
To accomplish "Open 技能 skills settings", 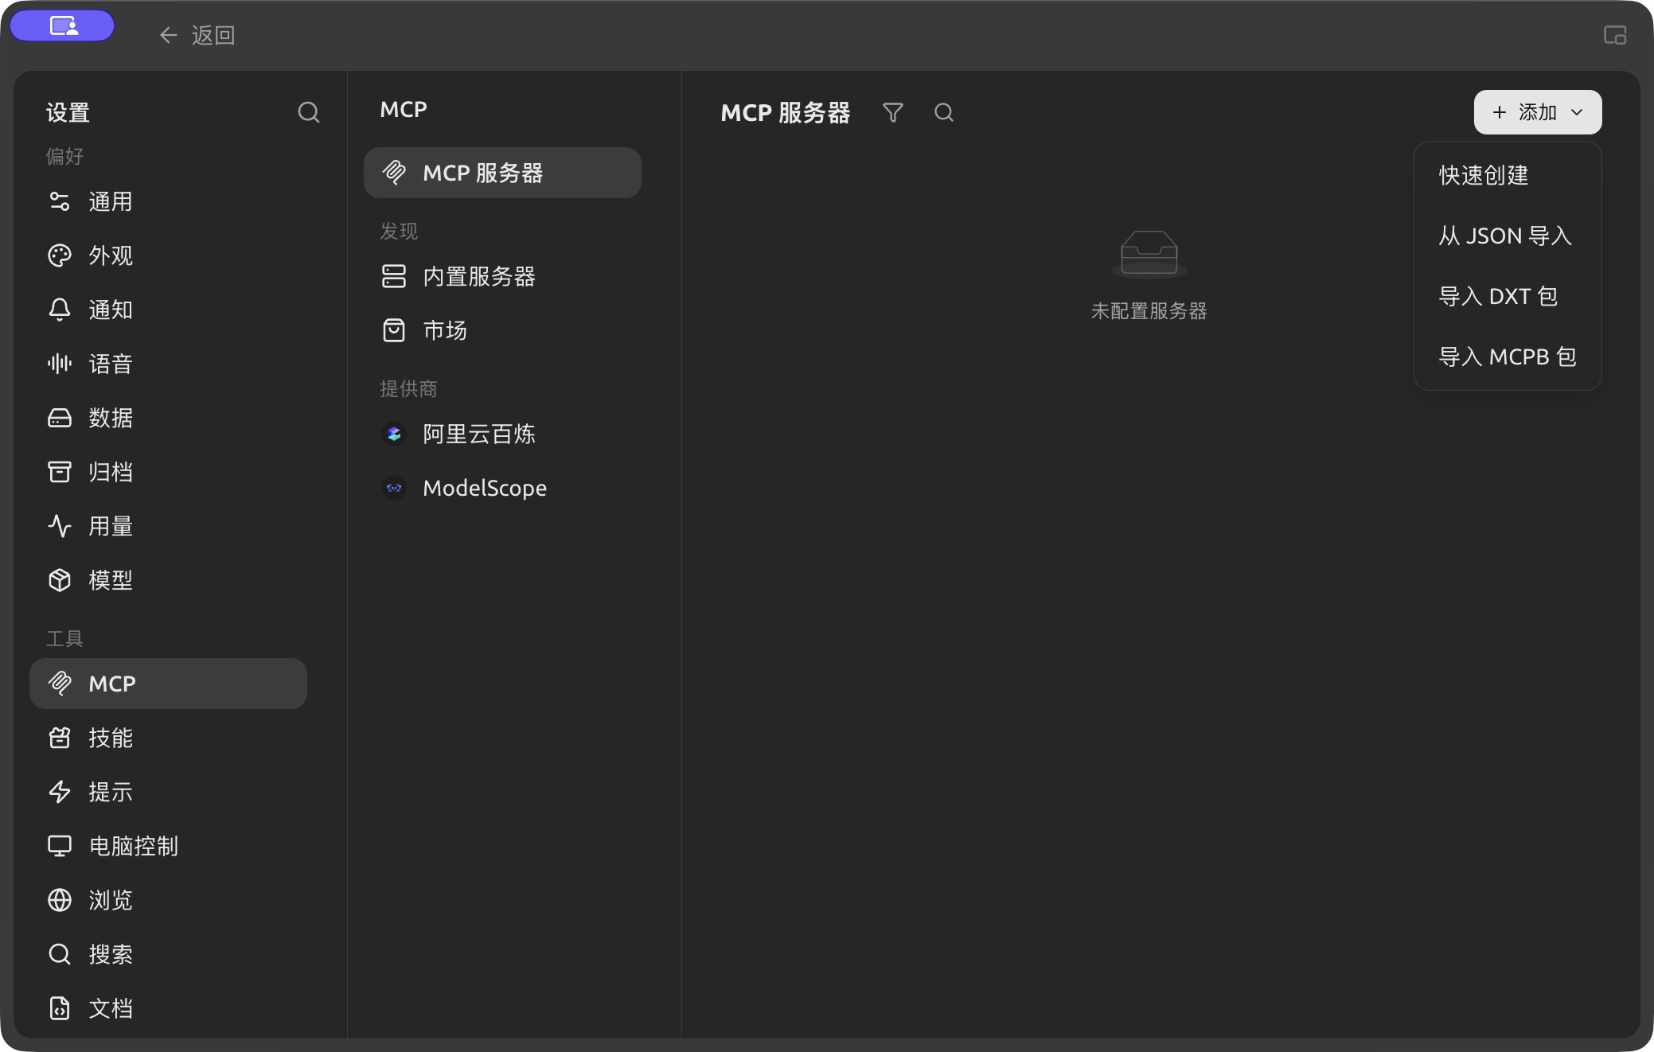I will [x=168, y=738].
